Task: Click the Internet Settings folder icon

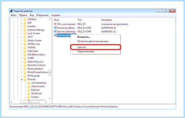Action: [x=25, y=30]
